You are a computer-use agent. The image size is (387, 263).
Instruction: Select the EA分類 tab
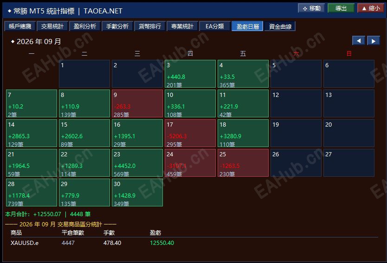[x=215, y=26]
